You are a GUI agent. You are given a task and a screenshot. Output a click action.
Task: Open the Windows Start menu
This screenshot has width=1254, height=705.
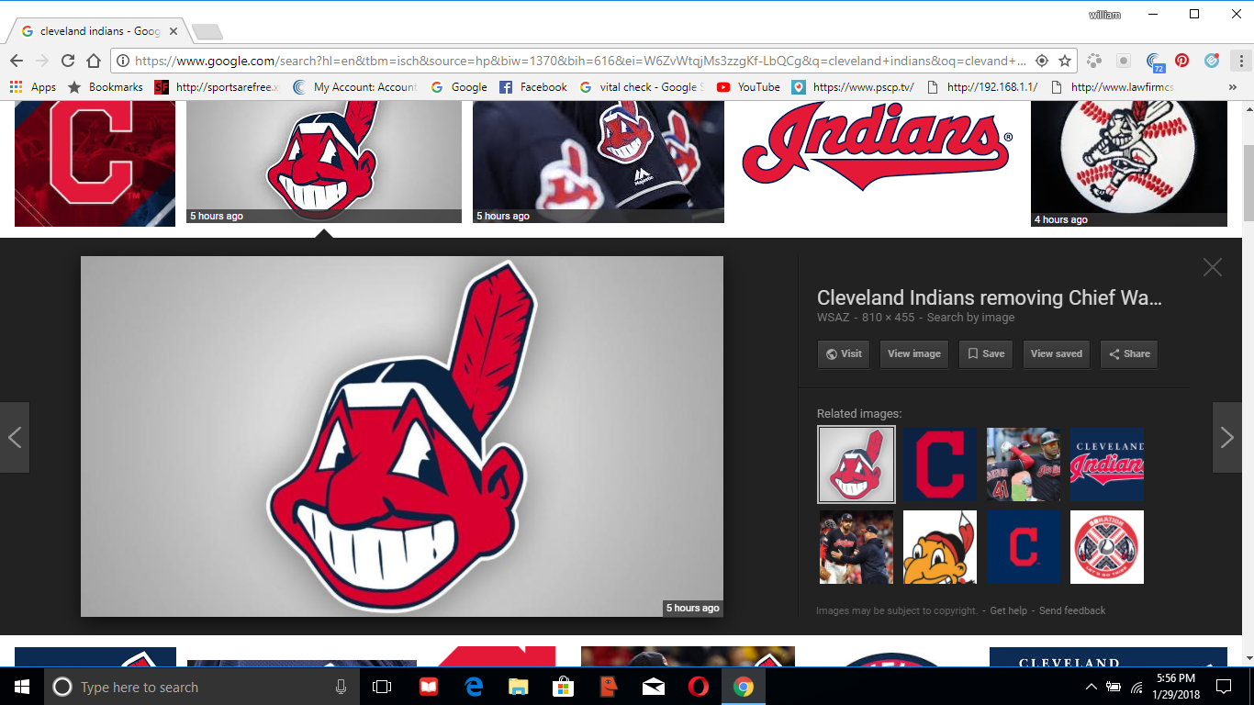click(22, 687)
